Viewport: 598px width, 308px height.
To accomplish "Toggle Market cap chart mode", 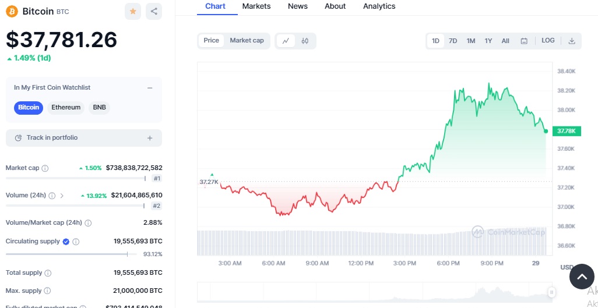I will (247, 40).
